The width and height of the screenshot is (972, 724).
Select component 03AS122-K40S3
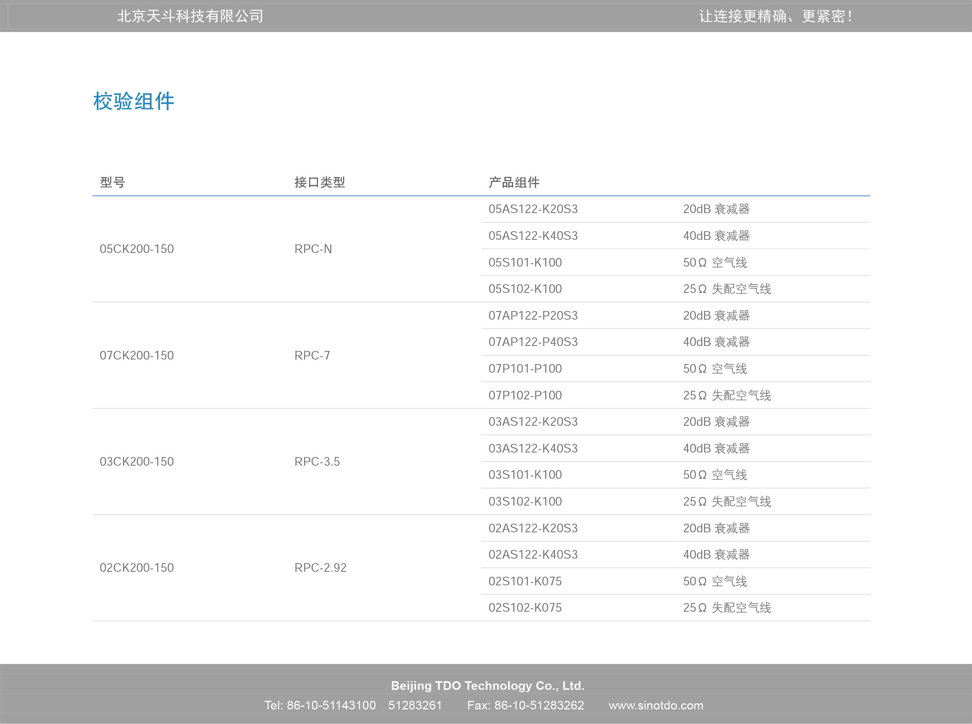(533, 448)
